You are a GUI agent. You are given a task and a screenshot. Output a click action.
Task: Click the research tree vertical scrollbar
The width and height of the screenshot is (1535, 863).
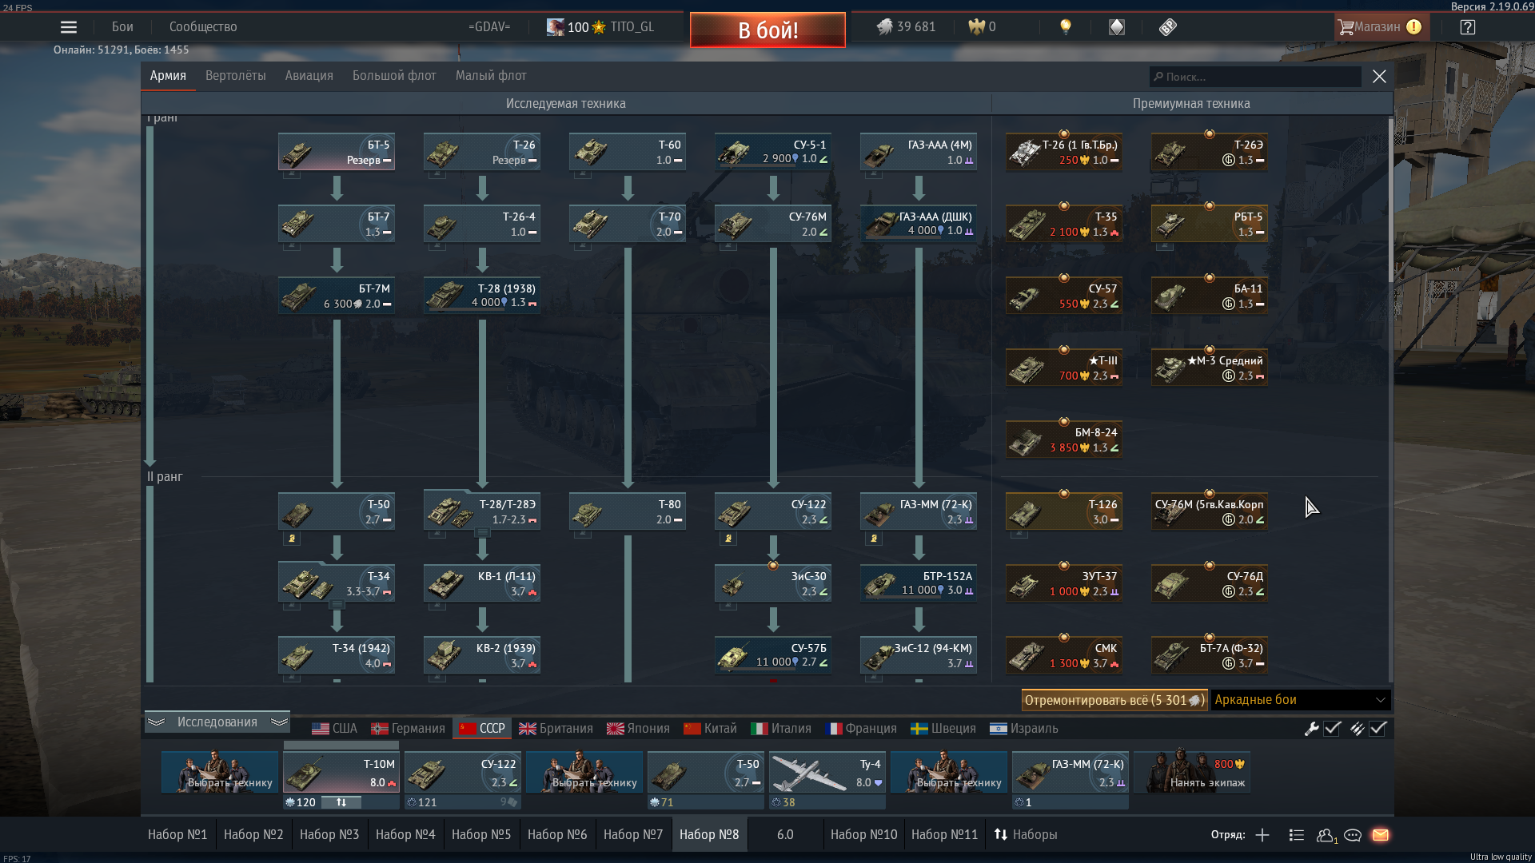point(1390,200)
